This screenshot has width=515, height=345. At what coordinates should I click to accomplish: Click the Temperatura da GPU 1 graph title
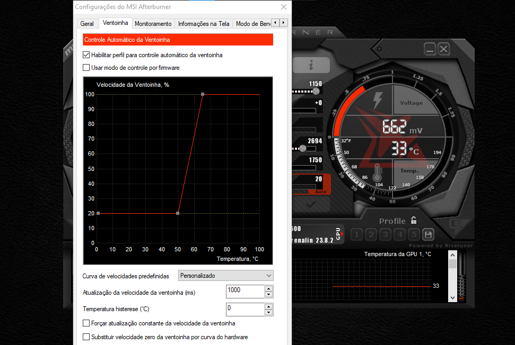click(x=397, y=254)
